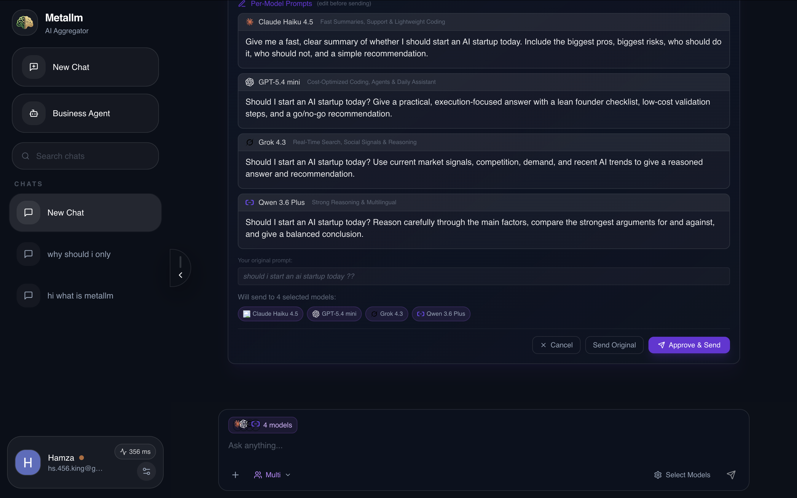
Task: Click the GPT-5.4 mini OpenAI logo icon
Action: [250, 82]
